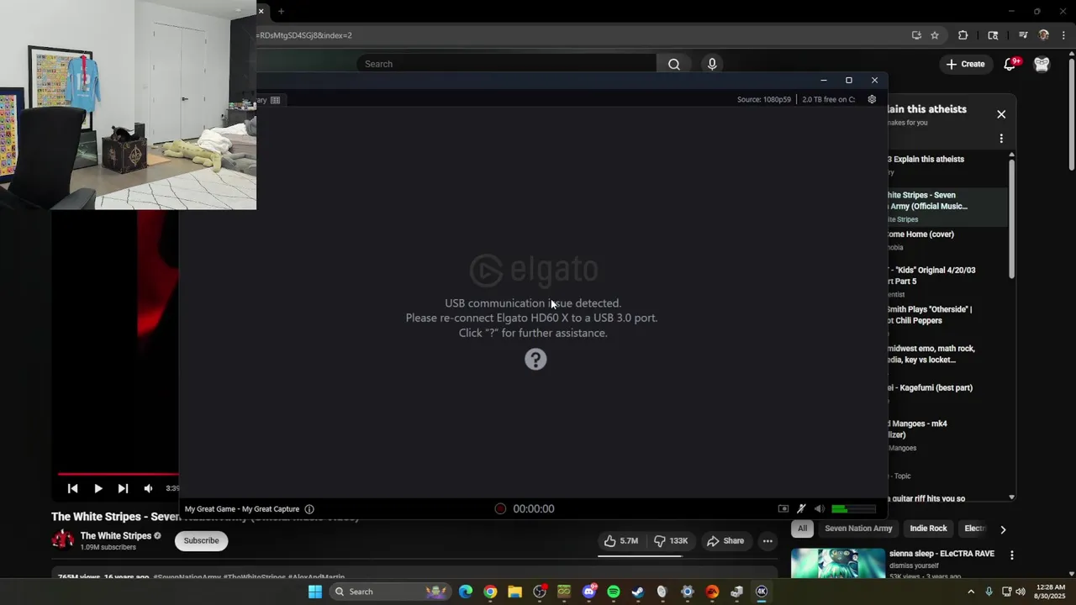Take a screenshot with Elgato camera icon
The height and width of the screenshot is (605, 1076).
click(x=783, y=508)
